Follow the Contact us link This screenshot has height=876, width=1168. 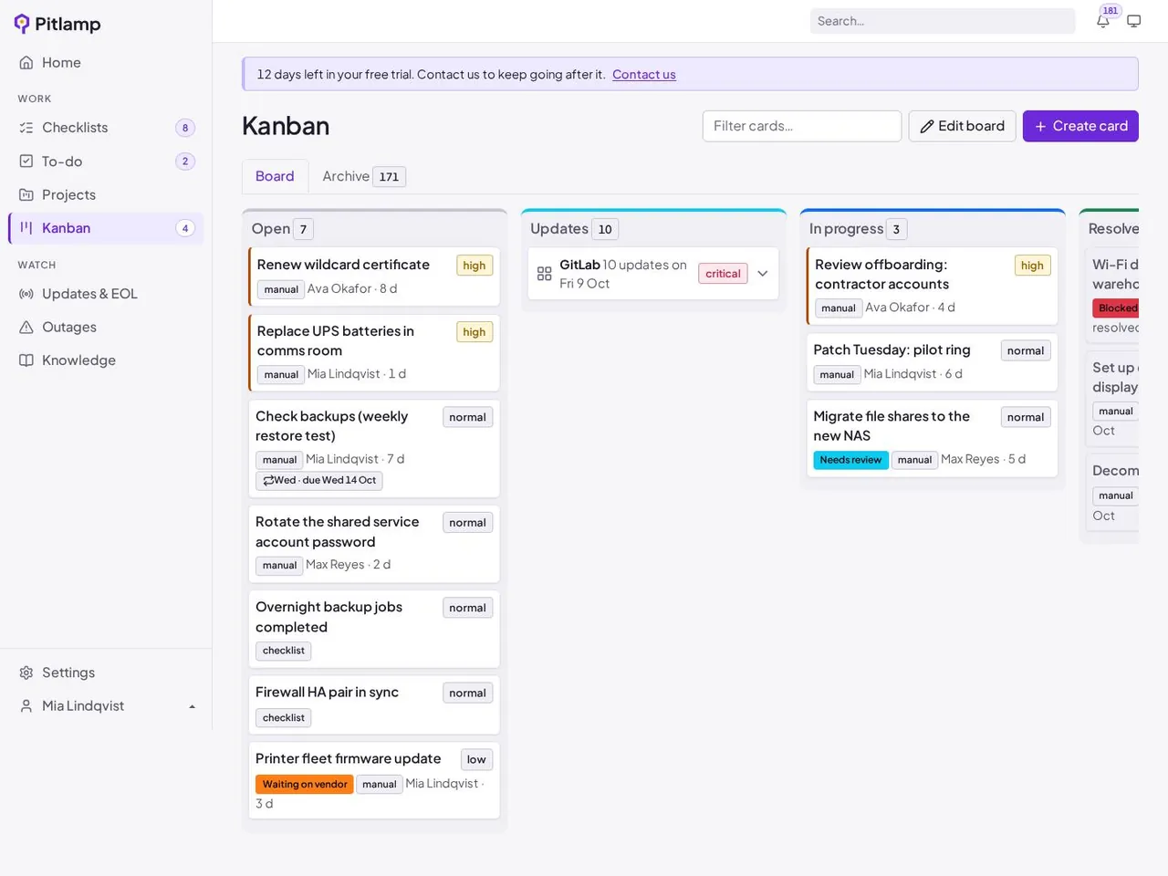coord(644,75)
